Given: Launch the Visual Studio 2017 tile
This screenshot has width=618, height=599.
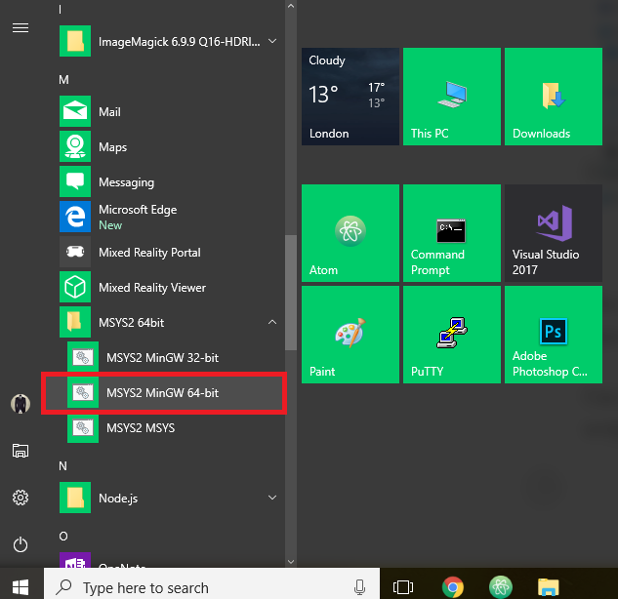Looking at the screenshot, I should (554, 233).
